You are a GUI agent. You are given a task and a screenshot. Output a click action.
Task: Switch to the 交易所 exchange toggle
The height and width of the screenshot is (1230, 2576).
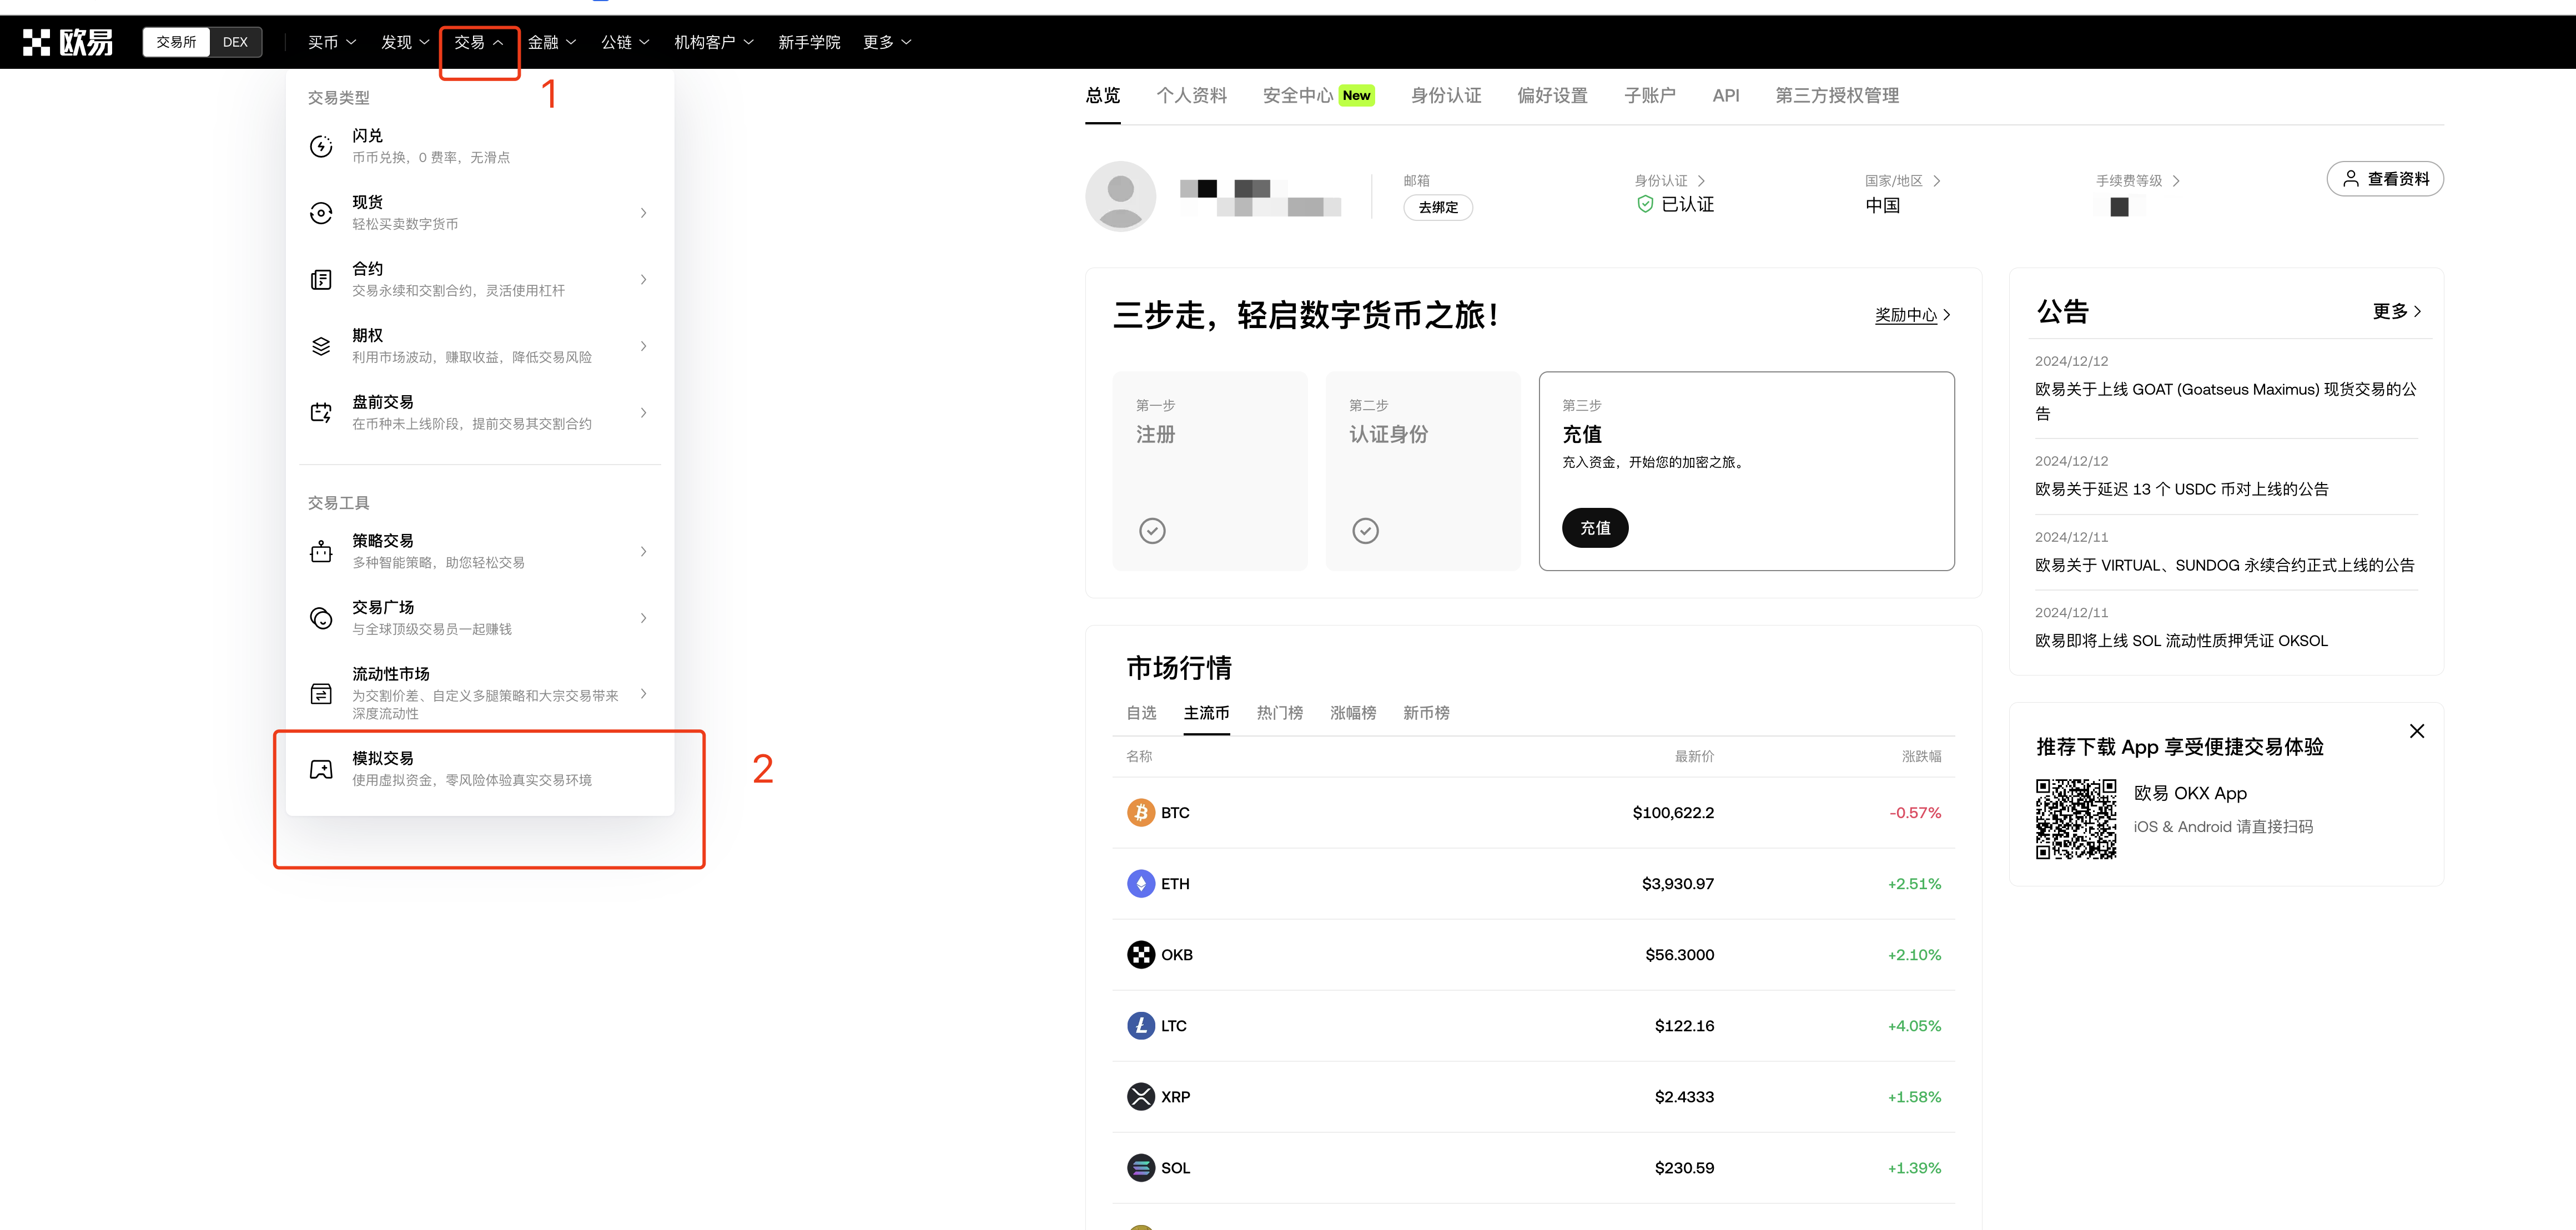point(176,42)
